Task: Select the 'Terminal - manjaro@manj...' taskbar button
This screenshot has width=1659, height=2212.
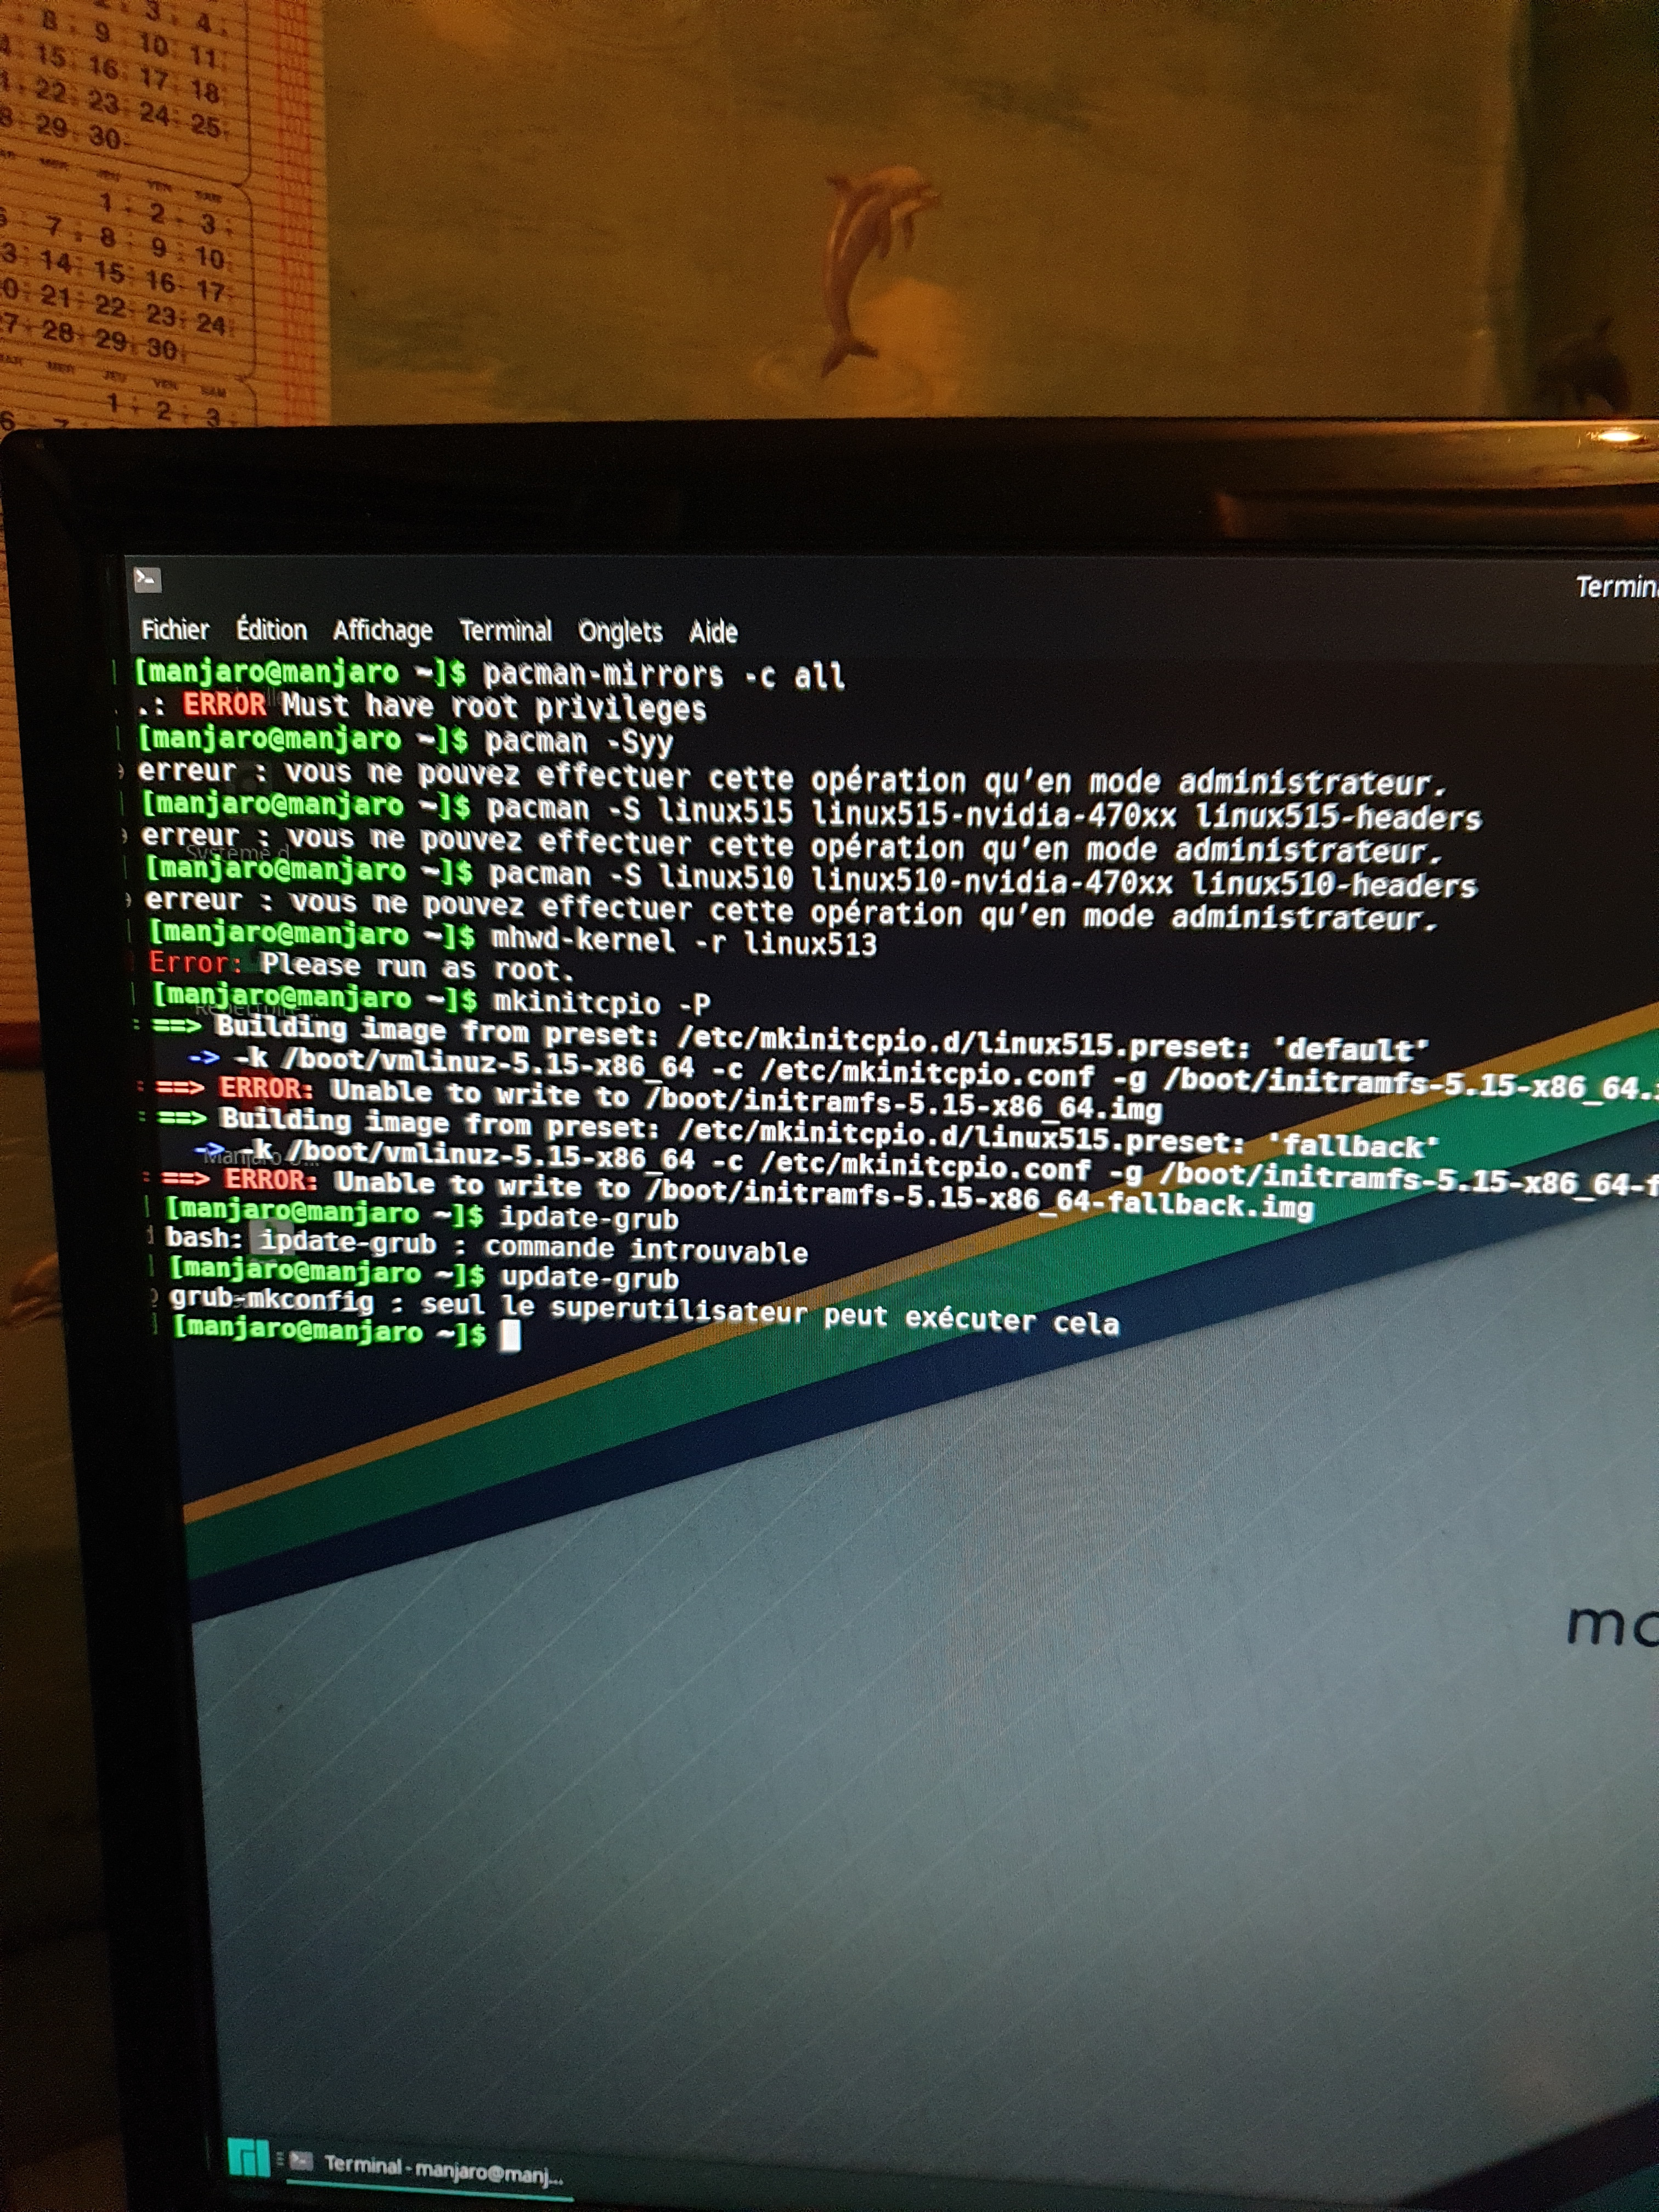Action: pyautogui.click(x=442, y=2167)
